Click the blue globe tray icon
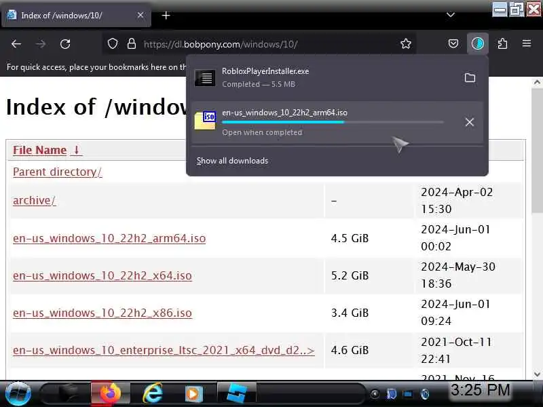 click(x=425, y=394)
